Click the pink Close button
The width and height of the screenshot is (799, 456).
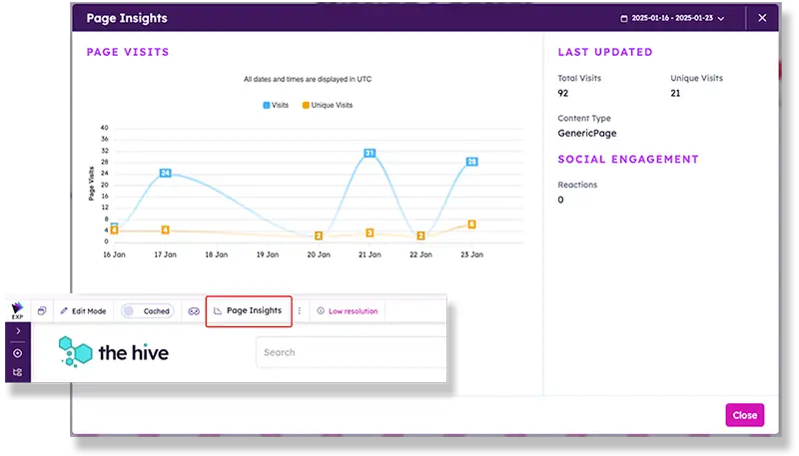click(744, 415)
